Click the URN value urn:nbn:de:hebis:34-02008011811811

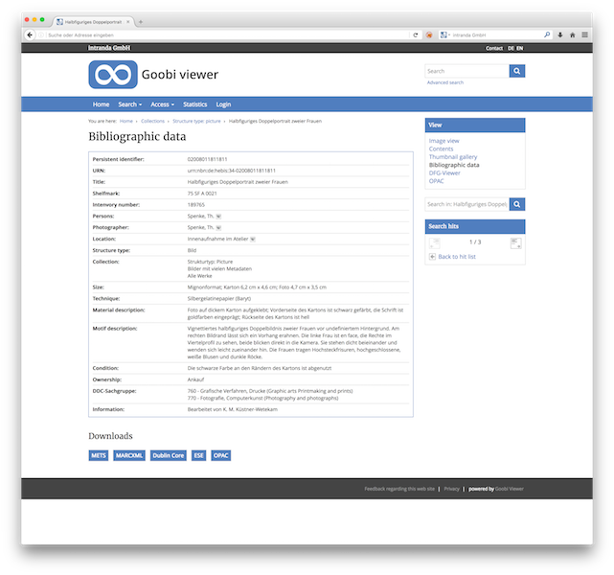(x=232, y=171)
